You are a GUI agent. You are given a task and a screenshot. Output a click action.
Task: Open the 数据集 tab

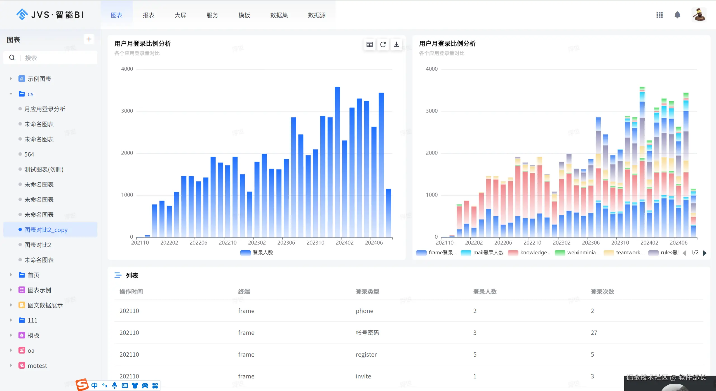tap(279, 15)
